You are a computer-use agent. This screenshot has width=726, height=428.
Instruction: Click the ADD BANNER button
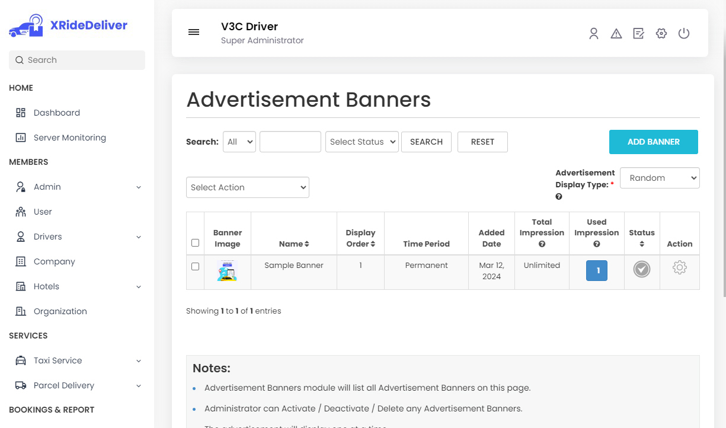[653, 142]
